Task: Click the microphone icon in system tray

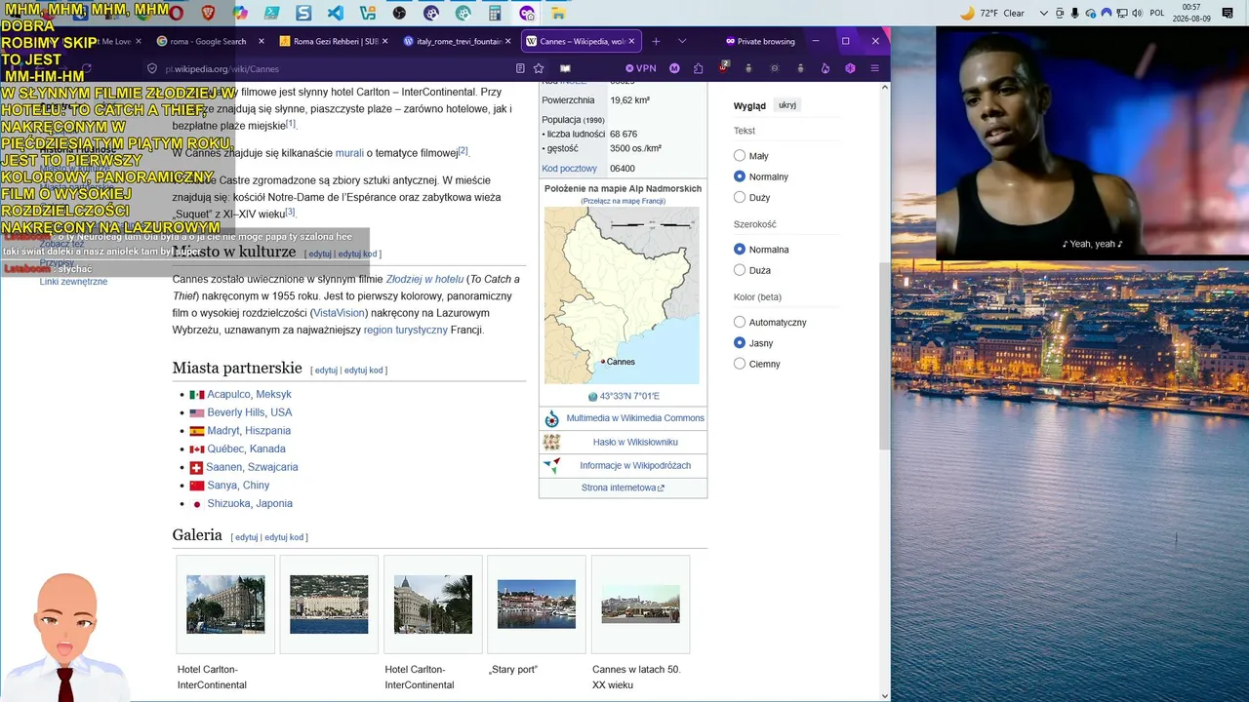Action: click(x=1074, y=13)
